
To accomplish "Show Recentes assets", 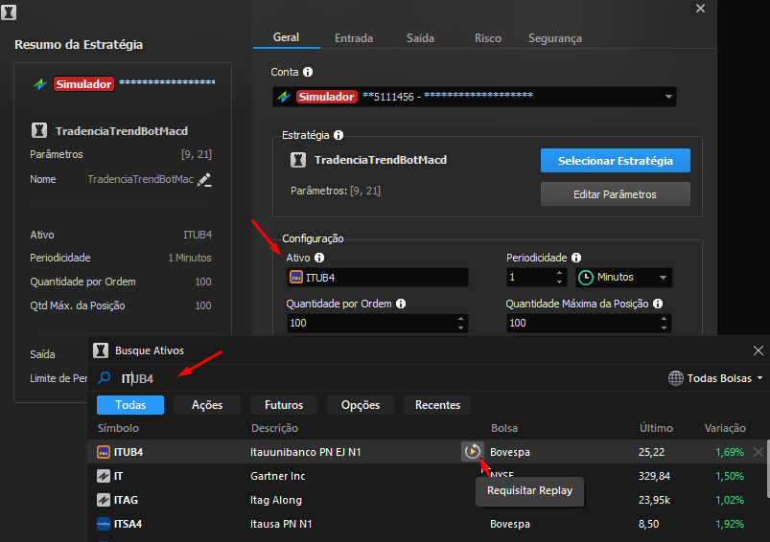I will (x=437, y=405).
